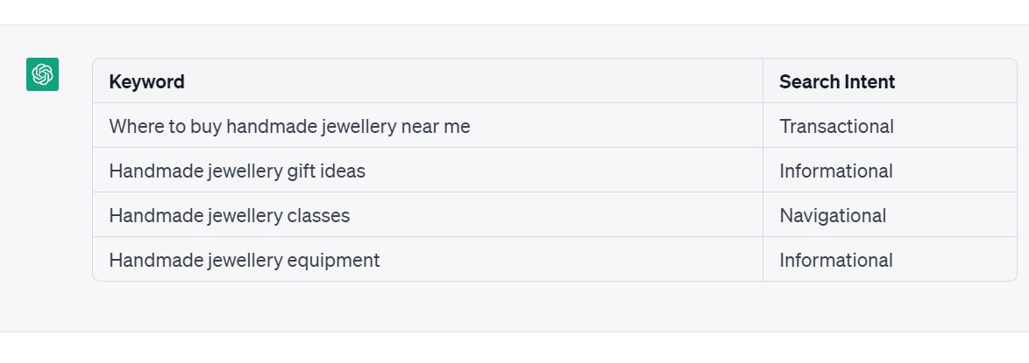Select the Search Intent column header
Screen dimensions: 1029x363
click(890, 81)
